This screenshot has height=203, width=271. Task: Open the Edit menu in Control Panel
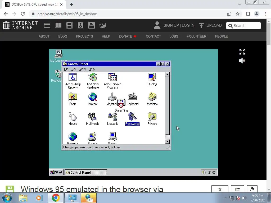[x=74, y=69]
